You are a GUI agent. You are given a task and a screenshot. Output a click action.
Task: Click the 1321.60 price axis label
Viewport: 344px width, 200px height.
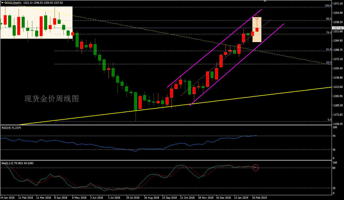click(338, 31)
